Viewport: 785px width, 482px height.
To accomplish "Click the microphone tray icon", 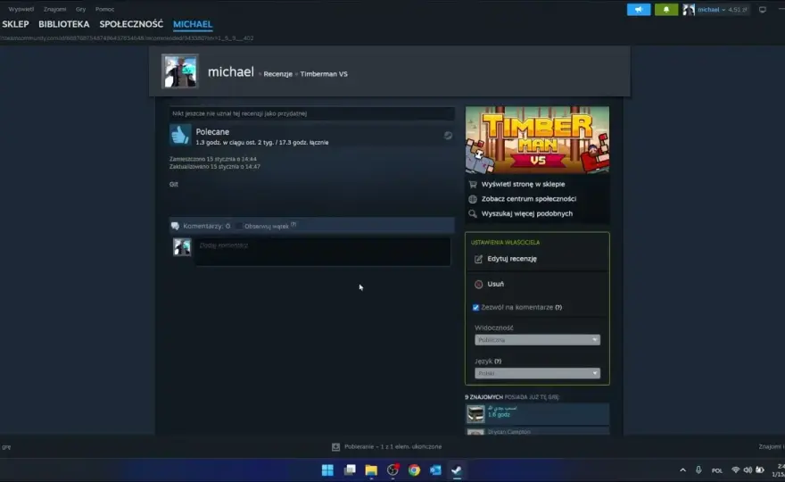I will [x=698, y=470].
